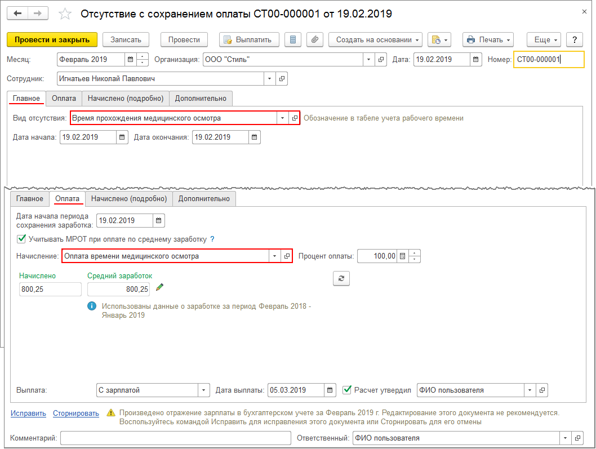596x449 pixels.
Task: Expand the Сотрудник dropdown list
Action: (x=269, y=79)
